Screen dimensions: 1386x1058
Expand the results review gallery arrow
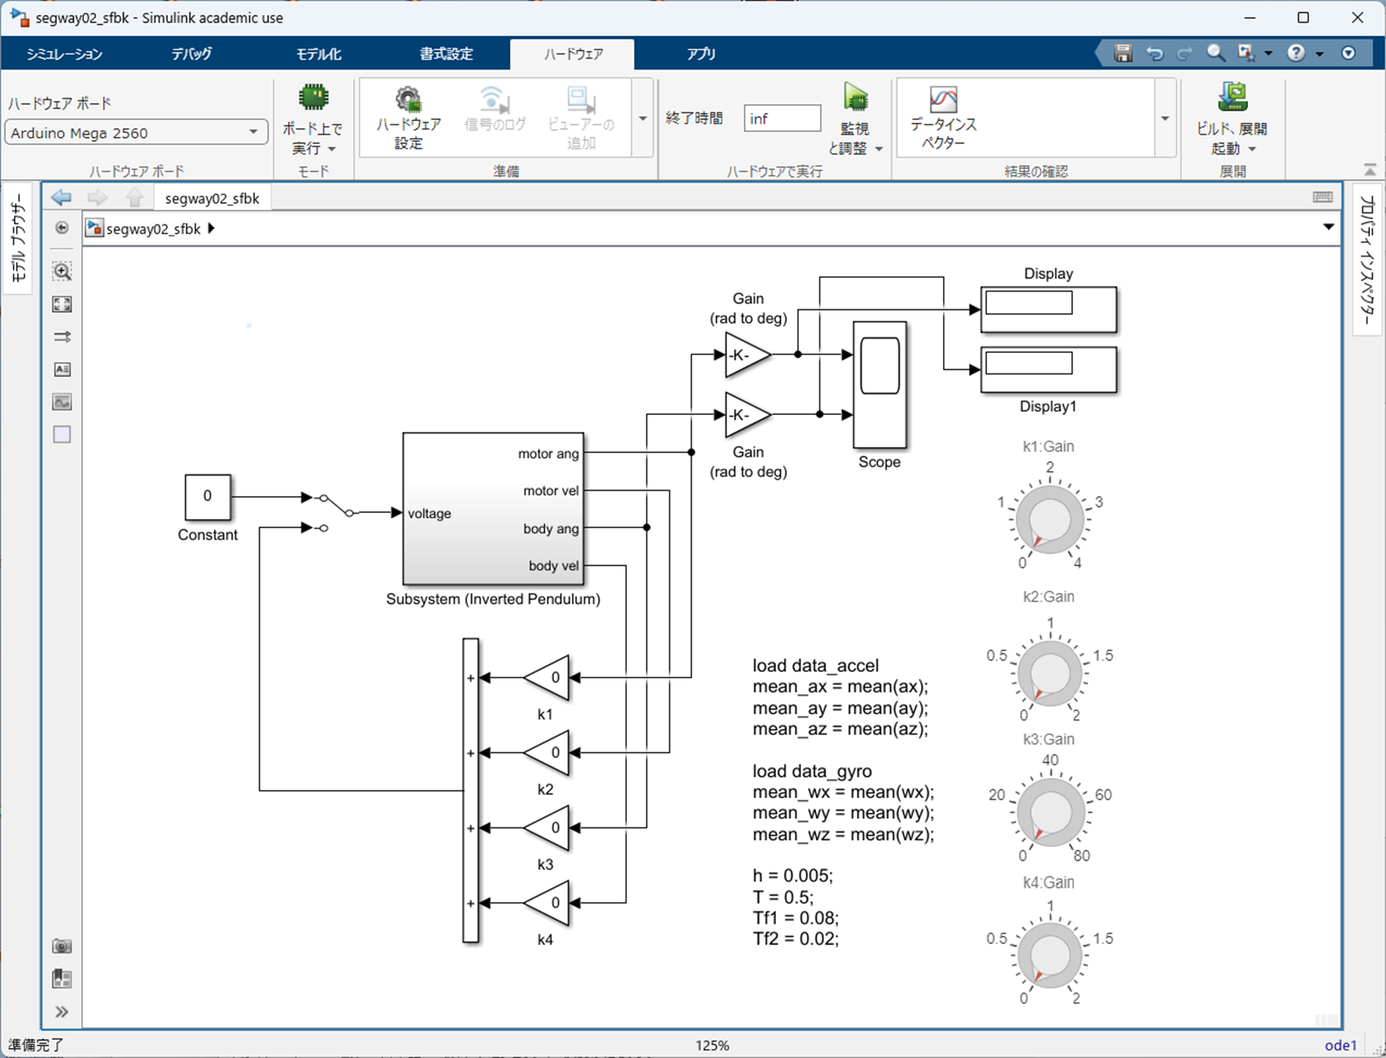(1165, 118)
